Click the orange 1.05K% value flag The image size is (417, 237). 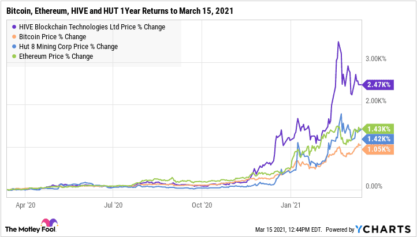point(378,149)
